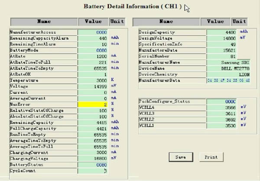Click the right table Value column header
This screenshot has width=260, height=181.
pos(215,22)
